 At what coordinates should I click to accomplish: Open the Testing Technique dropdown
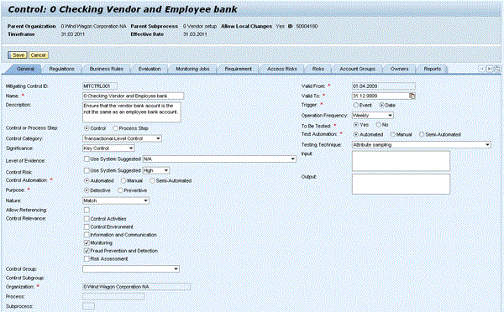(422, 145)
